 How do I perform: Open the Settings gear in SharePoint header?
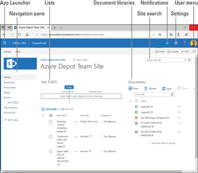[x=176, y=43]
